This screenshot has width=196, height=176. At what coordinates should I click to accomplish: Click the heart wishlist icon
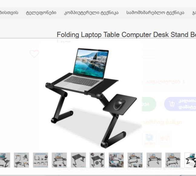point(34,54)
